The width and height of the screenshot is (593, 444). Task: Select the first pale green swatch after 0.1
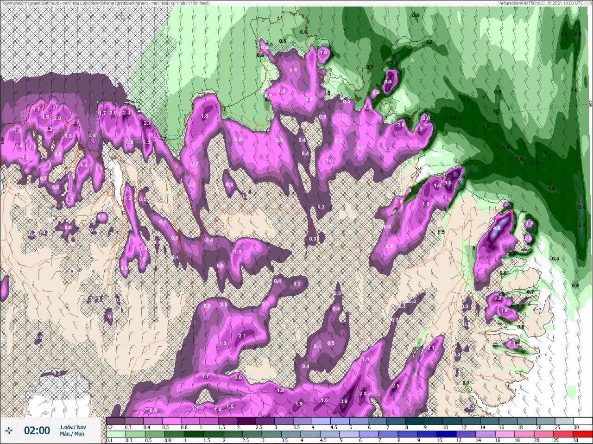[x=116, y=434]
